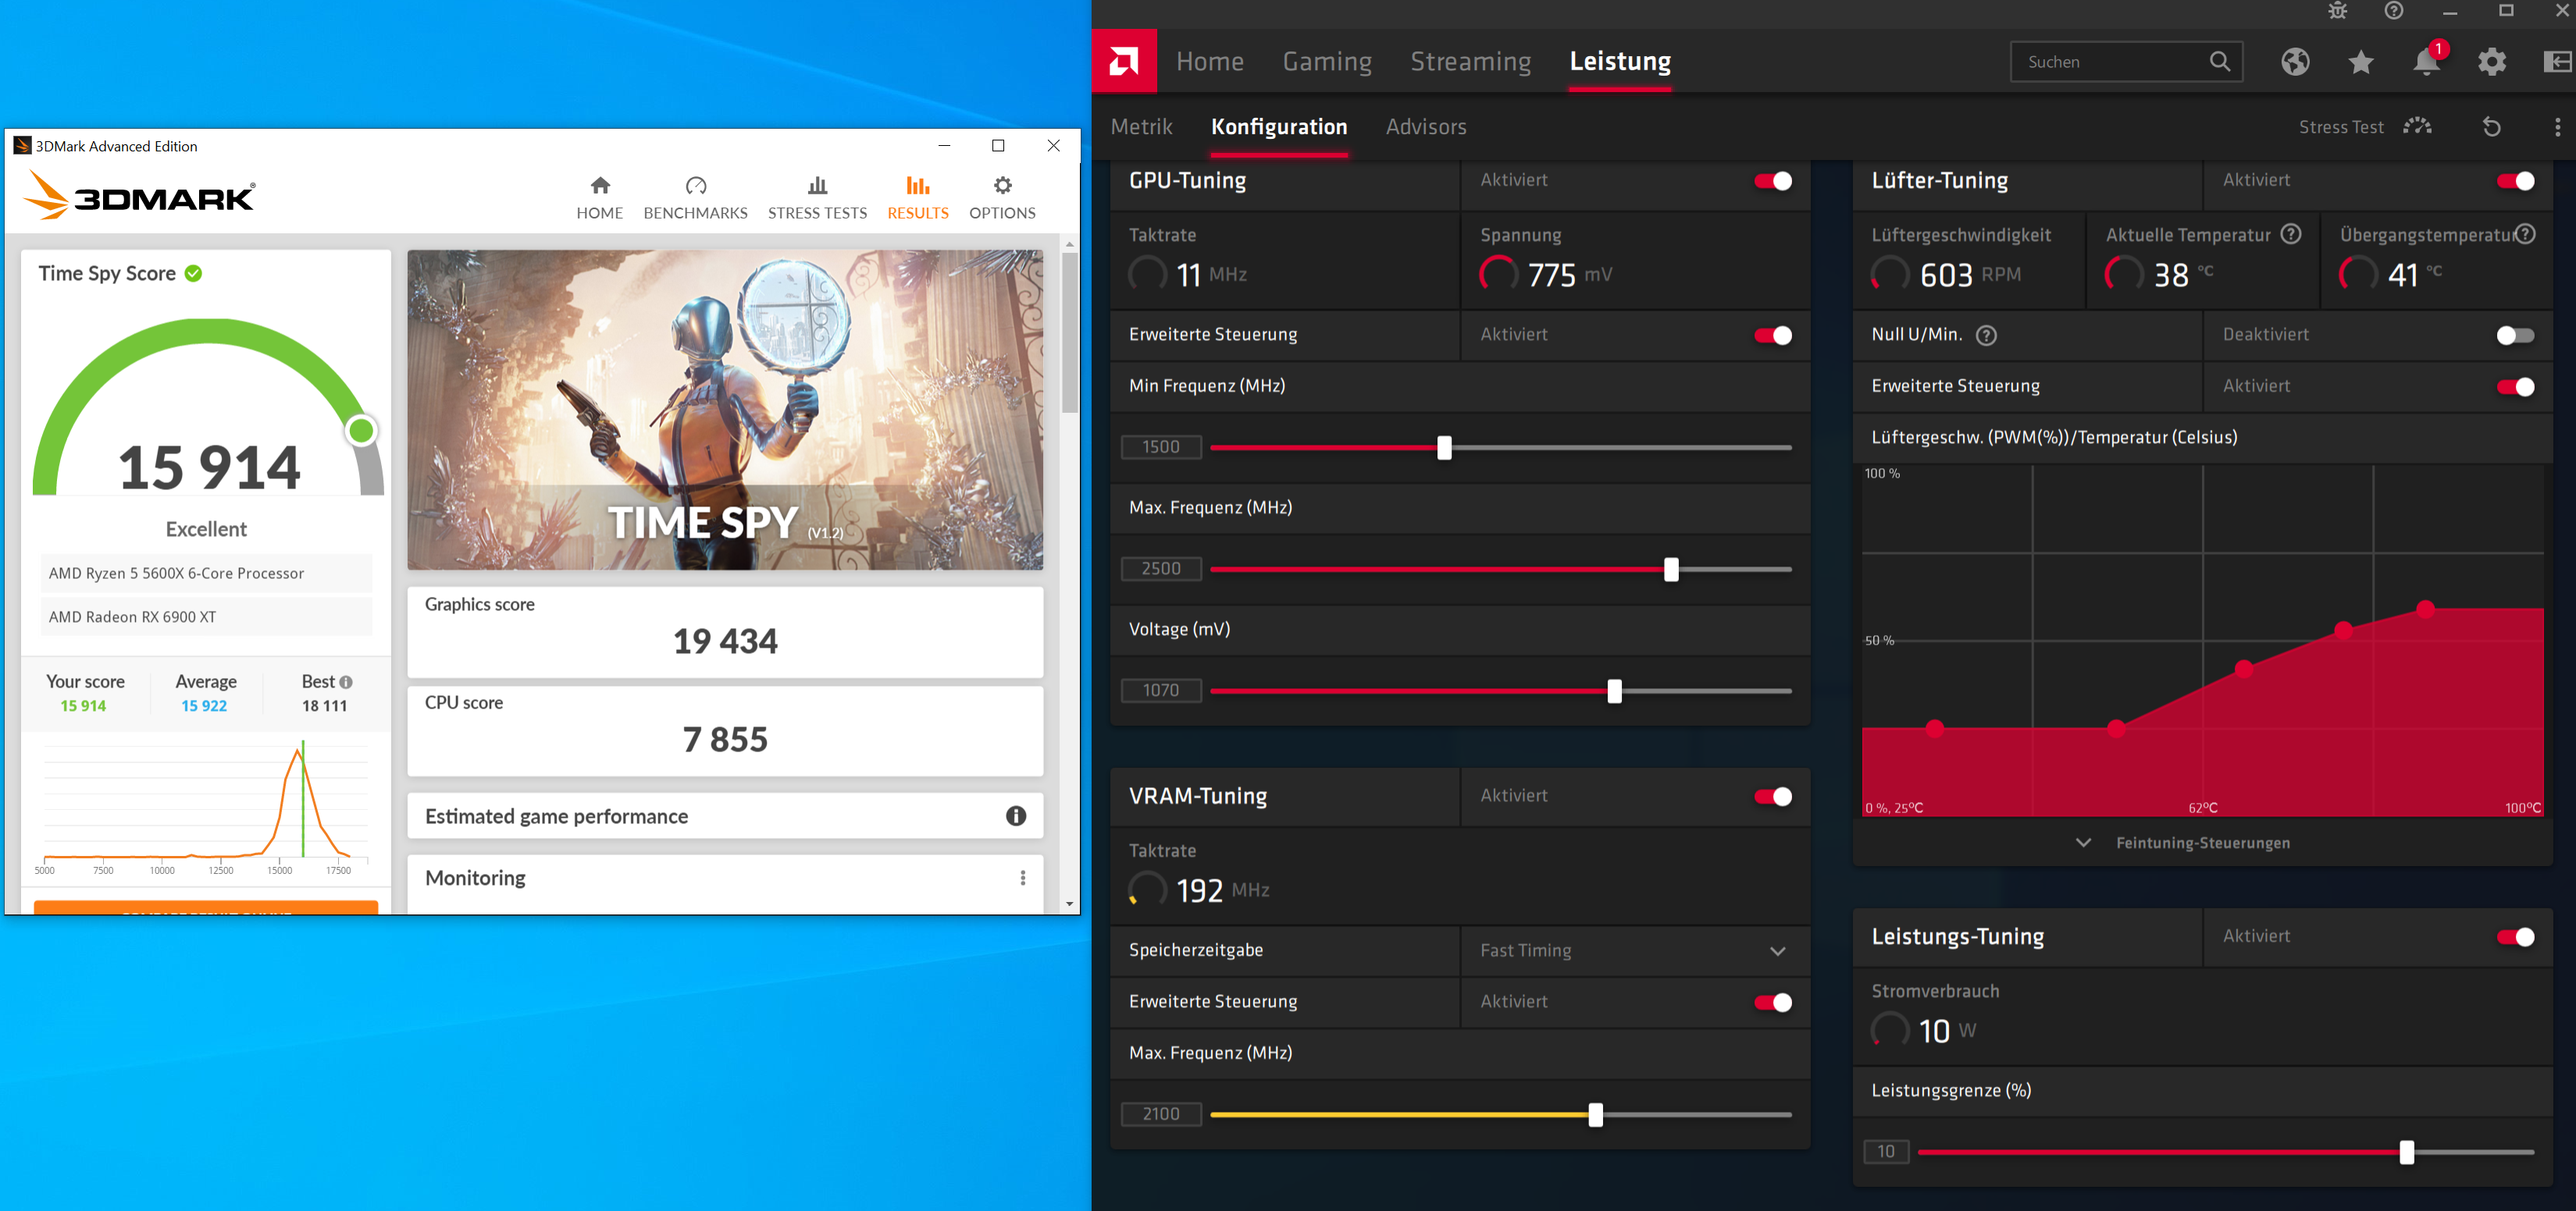
Task: Open AMD settings gear icon
Action: 2491,62
